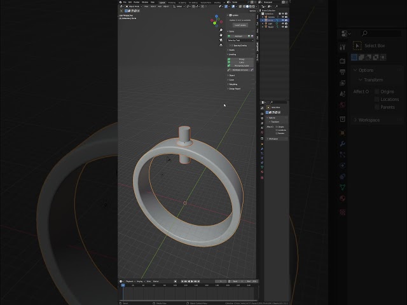Enable the Locations checkbox
Screen dimensions: 407x305
click(x=277, y=130)
